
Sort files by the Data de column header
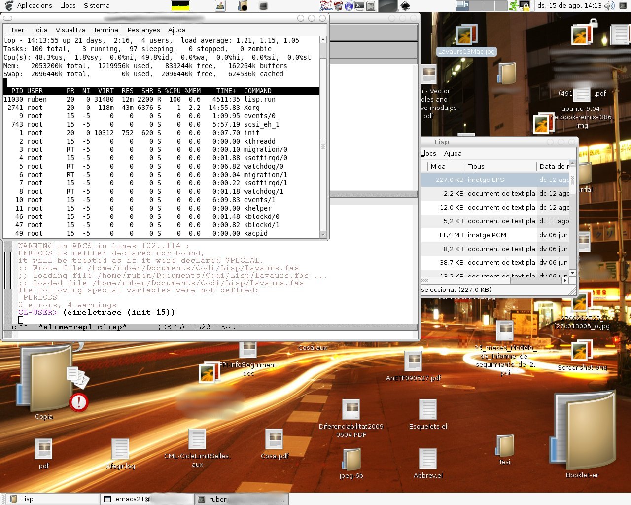[553, 166]
